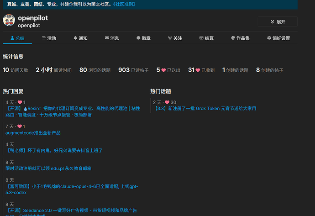
Task: Click the card icon on 结算 tab
Action: pos(201,38)
